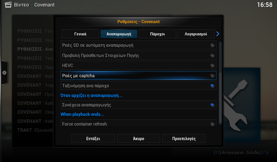This screenshot has height=162, width=277.
Task: Show more tabs with right chevron
Action: [218, 34]
